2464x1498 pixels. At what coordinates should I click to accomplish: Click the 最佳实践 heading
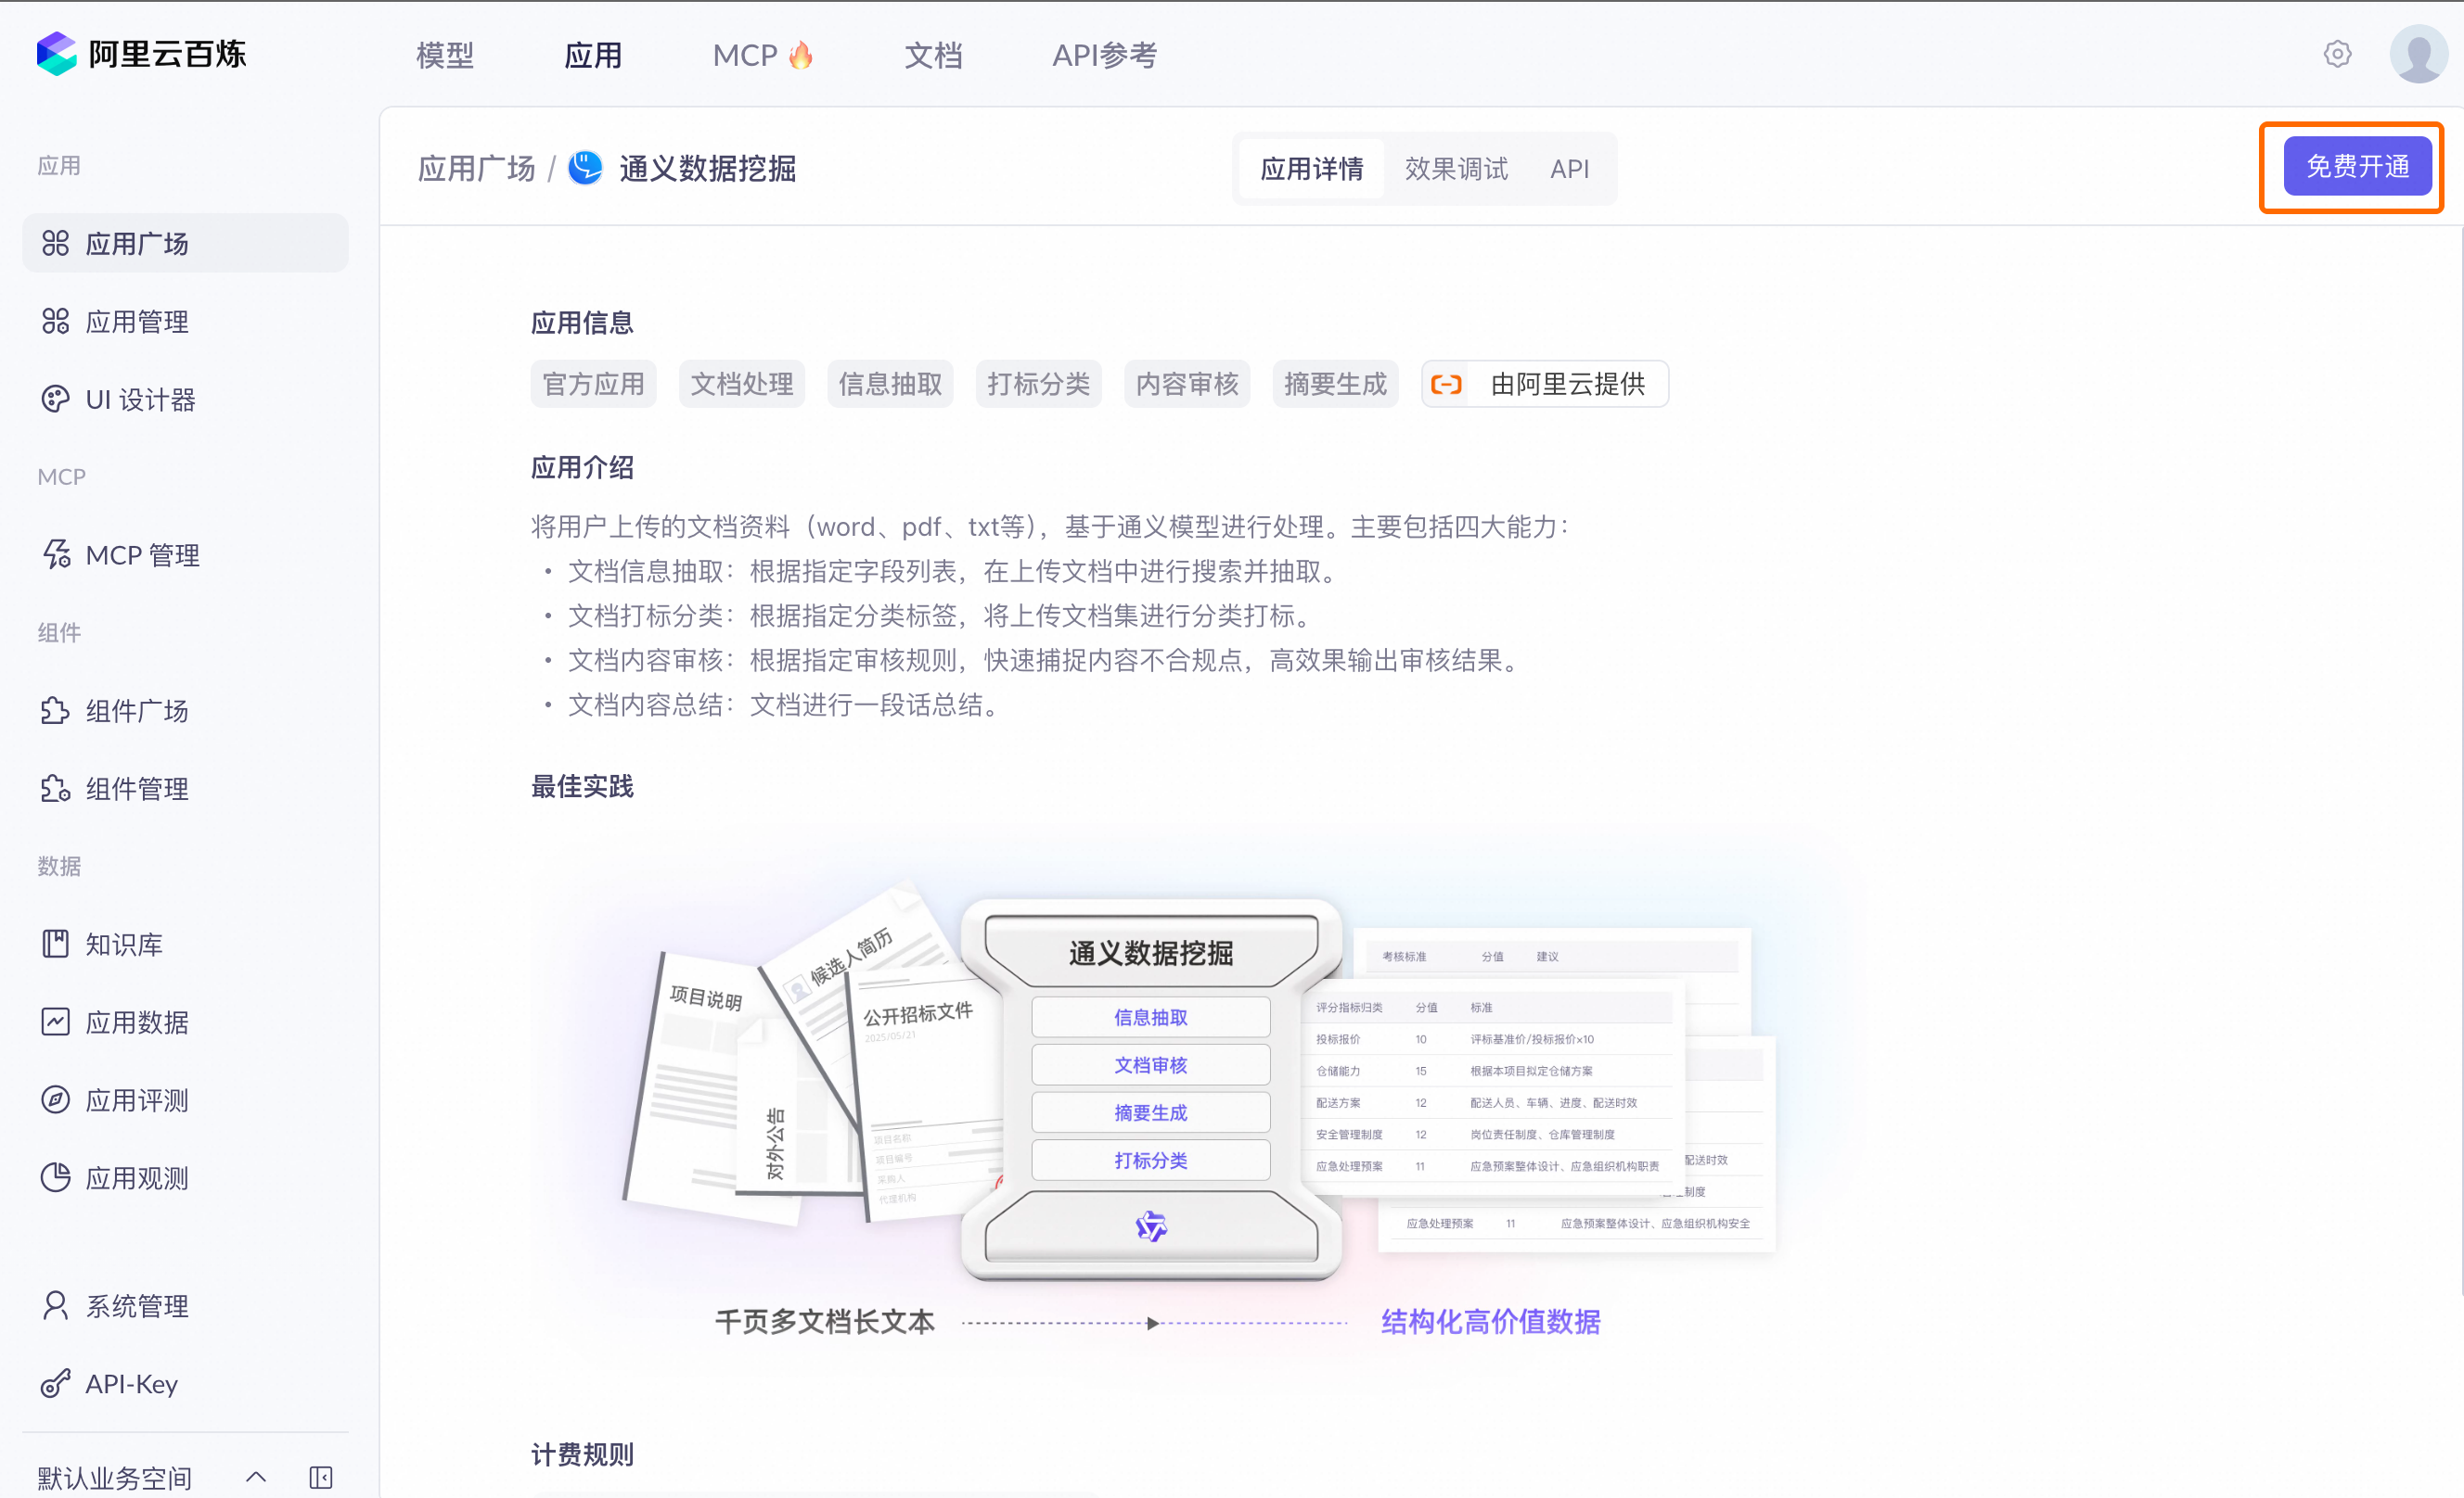[582, 786]
